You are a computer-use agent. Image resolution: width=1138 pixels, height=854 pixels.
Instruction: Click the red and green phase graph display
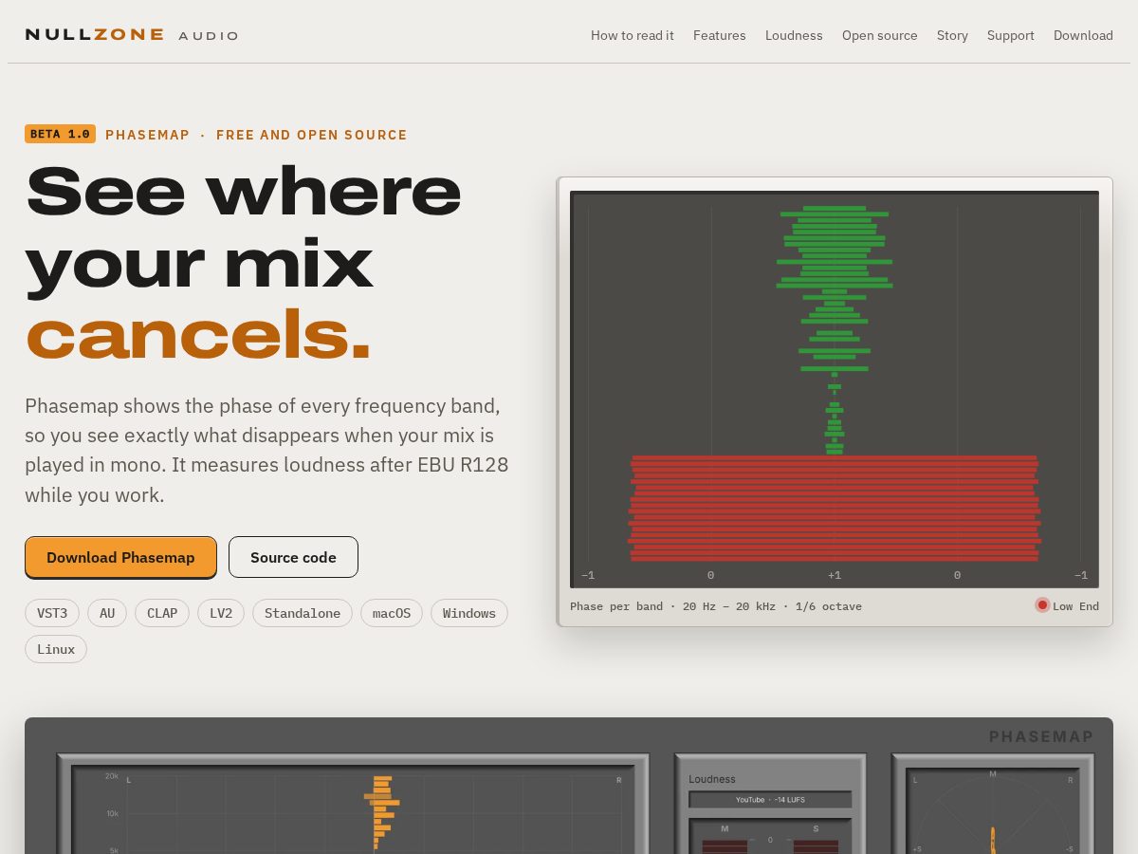click(x=835, y=389)
